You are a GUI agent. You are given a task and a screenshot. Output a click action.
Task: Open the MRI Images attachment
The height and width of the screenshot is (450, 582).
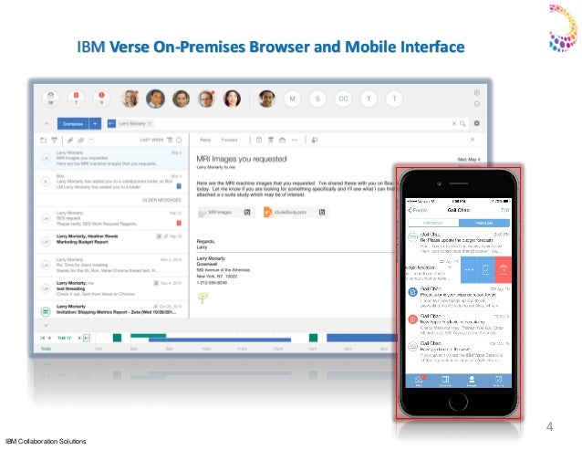coord(225,213)
